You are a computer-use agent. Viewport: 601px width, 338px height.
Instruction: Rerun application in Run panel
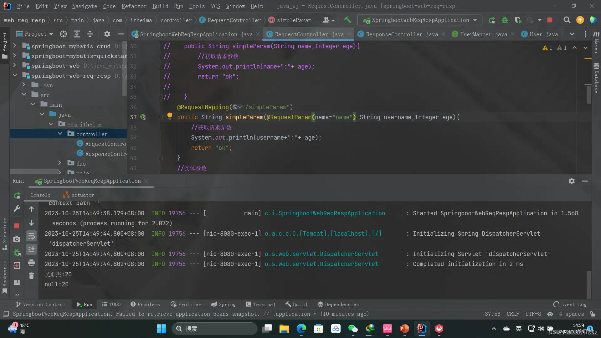[x=17, y=196]
